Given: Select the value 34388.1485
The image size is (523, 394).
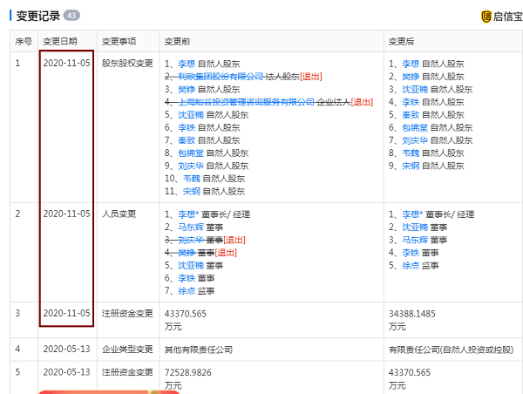Looking at the screenshot, I should [412, 314].
